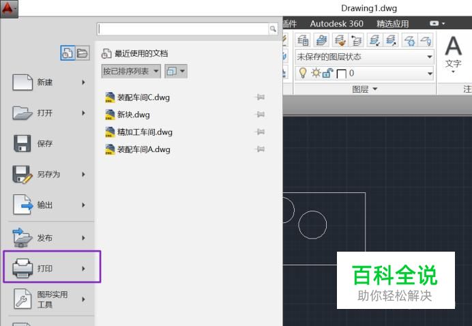Image resolution: width=472 pixels, height=326 pixels.
Task: Click the Isolate Layer icon
Action: (374, 40)
